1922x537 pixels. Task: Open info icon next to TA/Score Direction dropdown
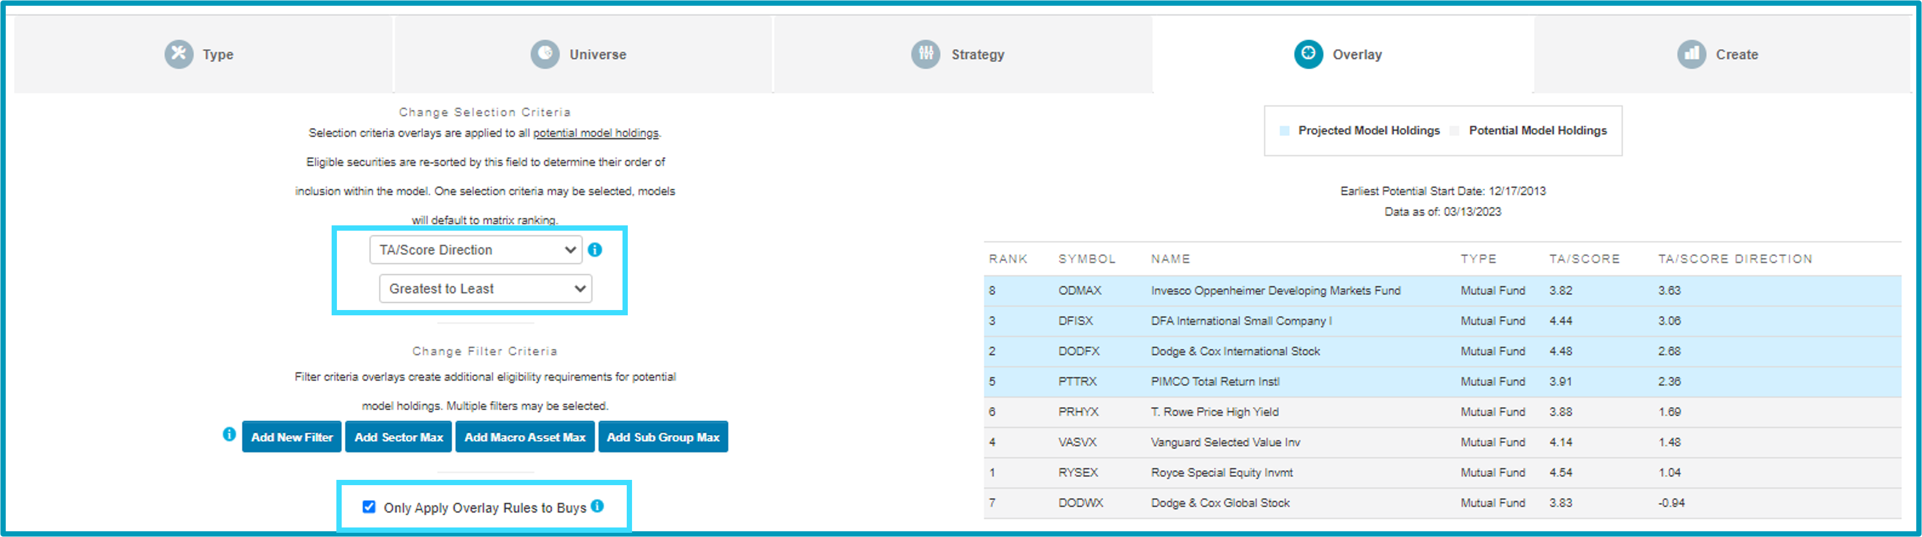[594, 250]
